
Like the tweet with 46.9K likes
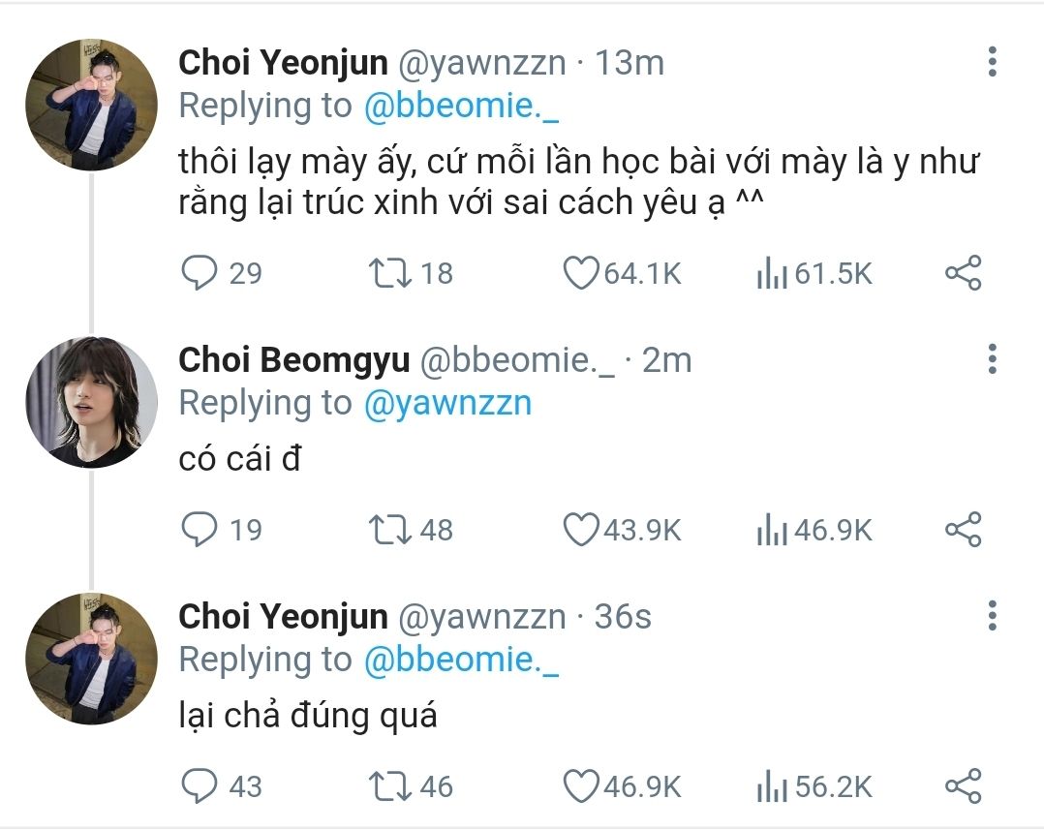[x=582, y=785]
